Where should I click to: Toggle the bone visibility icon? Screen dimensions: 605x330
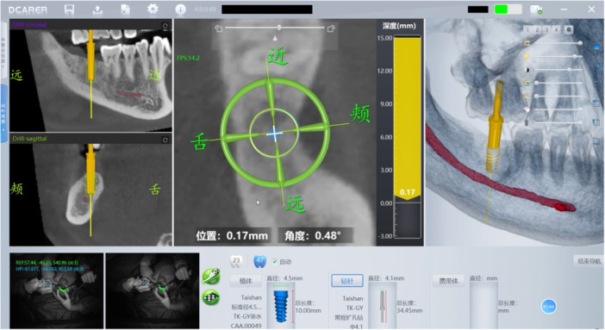tap(527, 43)
